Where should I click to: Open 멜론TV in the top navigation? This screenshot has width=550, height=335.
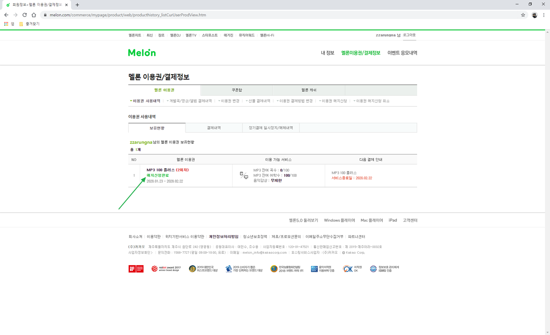191,35
